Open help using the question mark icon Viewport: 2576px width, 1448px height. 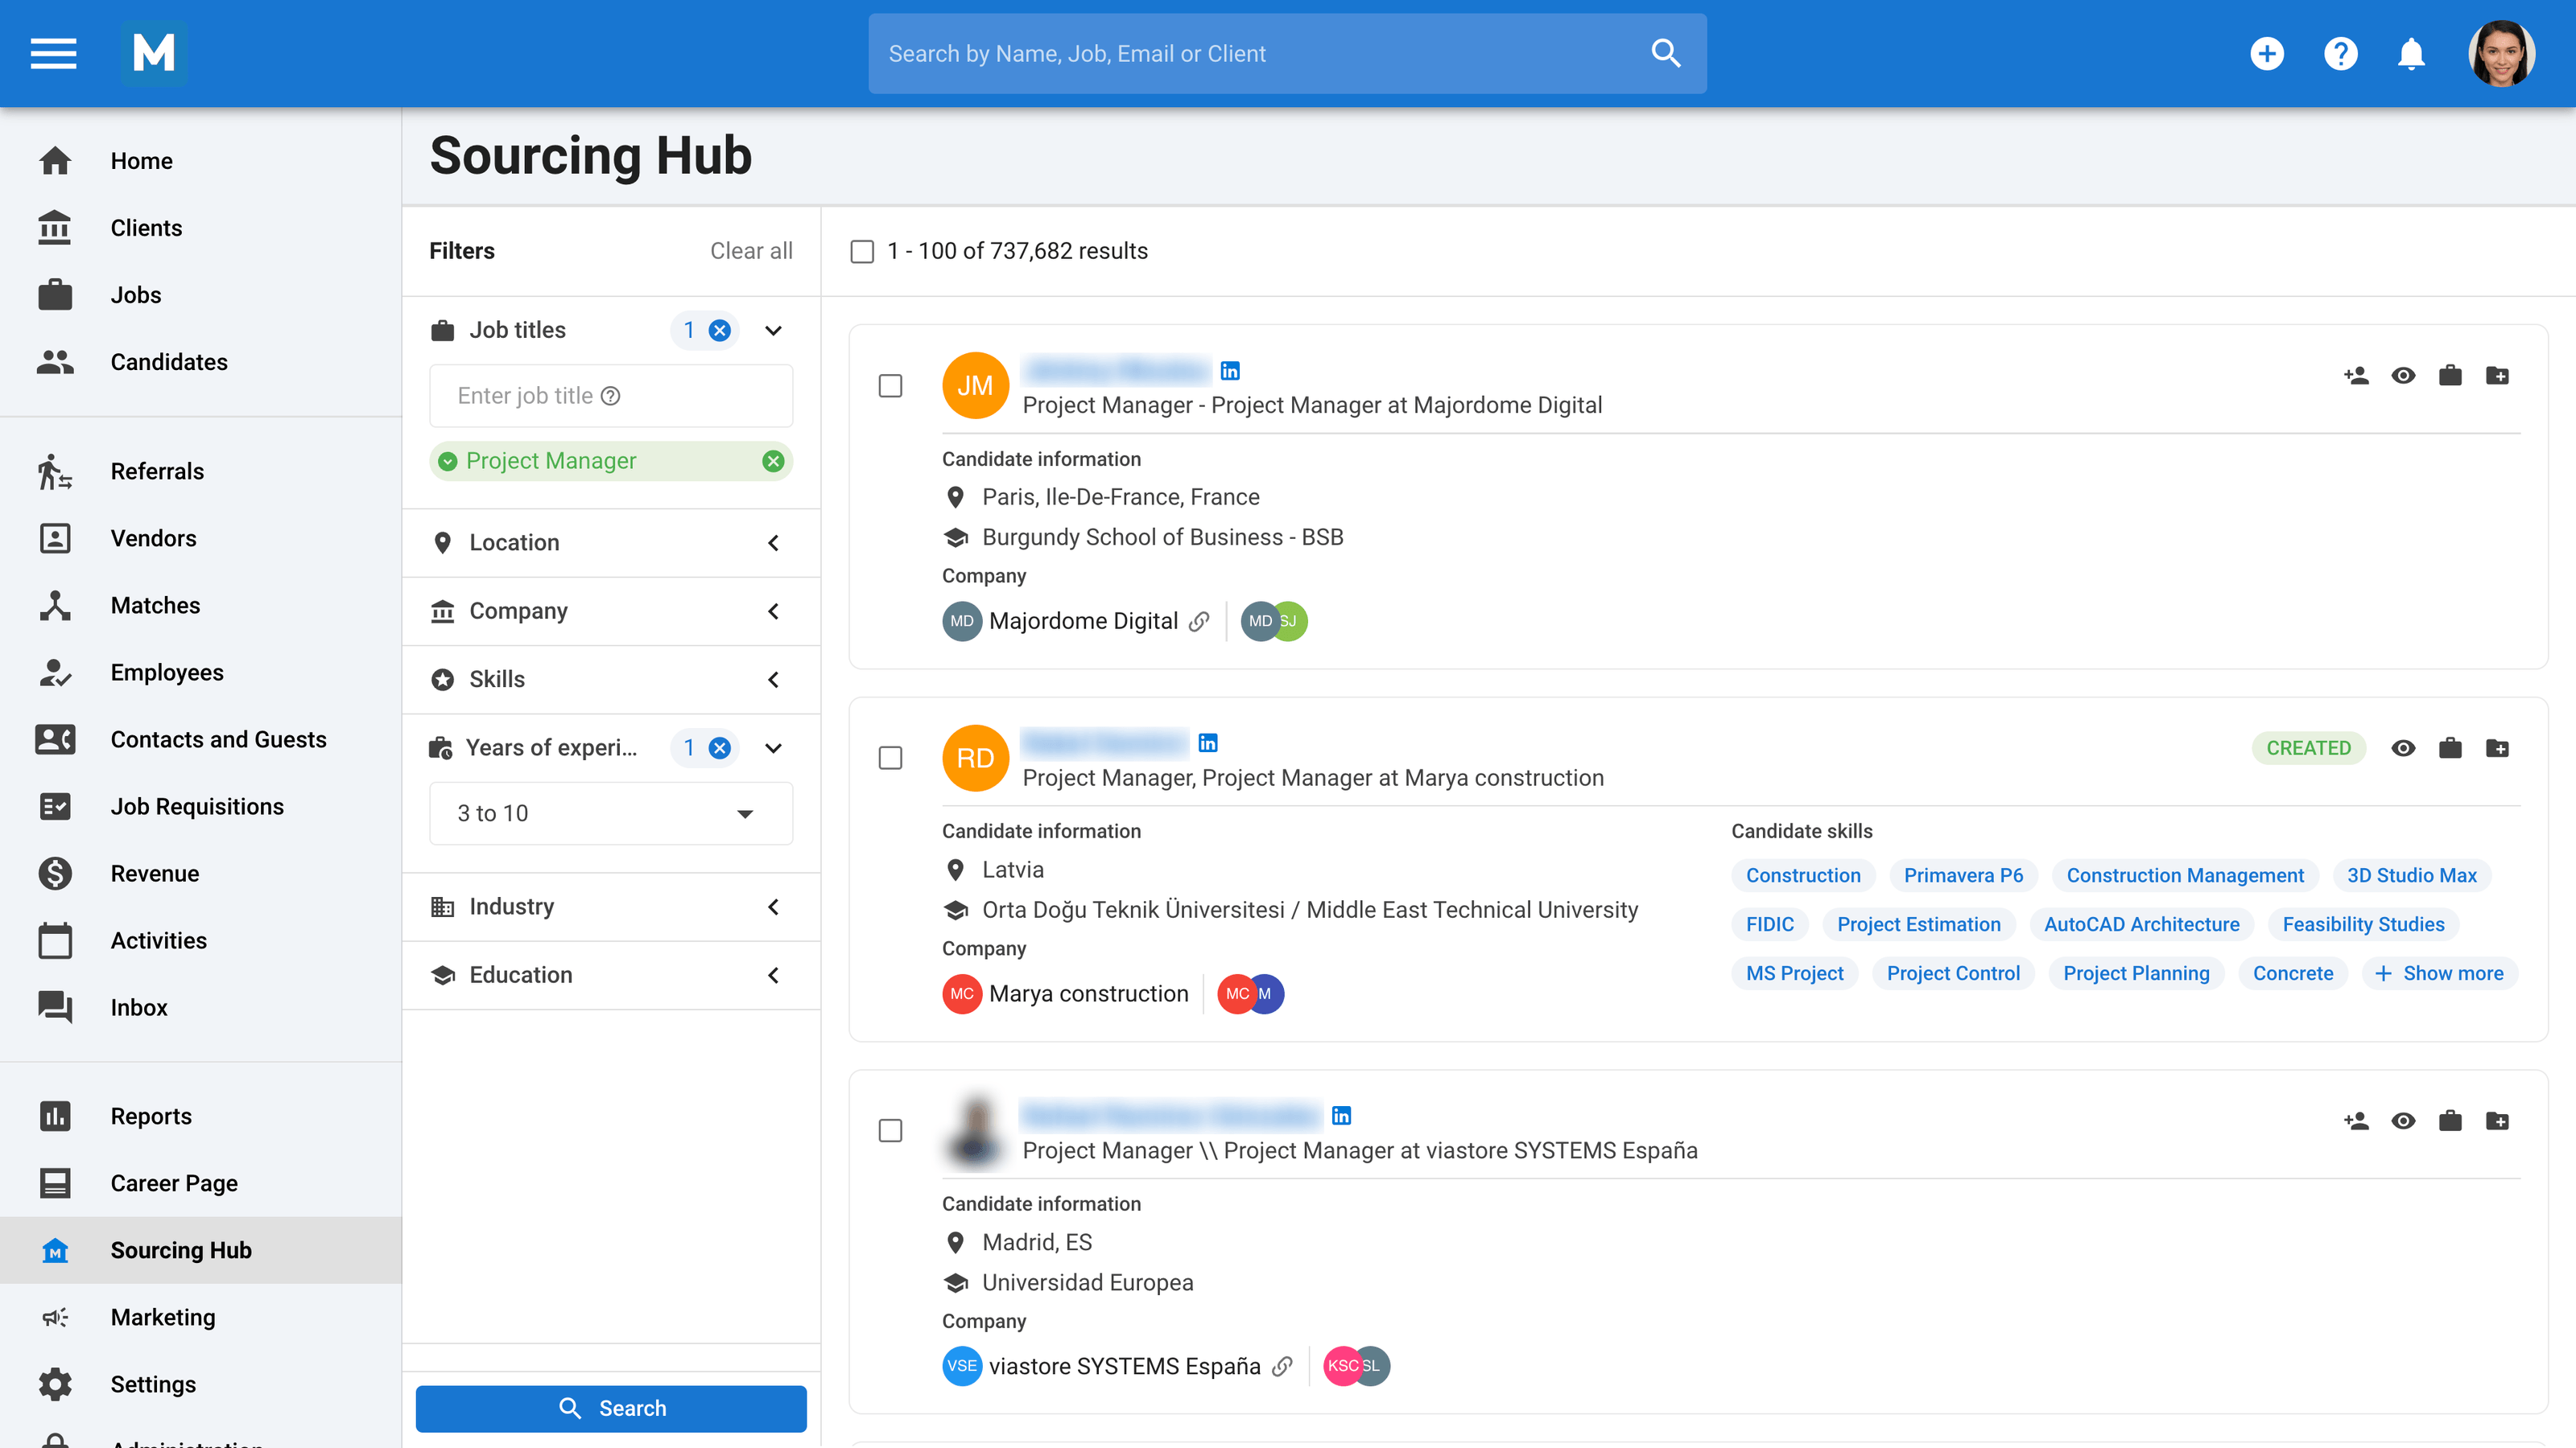[2340, 53]
